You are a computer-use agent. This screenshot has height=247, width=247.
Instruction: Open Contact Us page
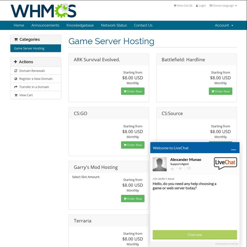[x=143, y=25]
